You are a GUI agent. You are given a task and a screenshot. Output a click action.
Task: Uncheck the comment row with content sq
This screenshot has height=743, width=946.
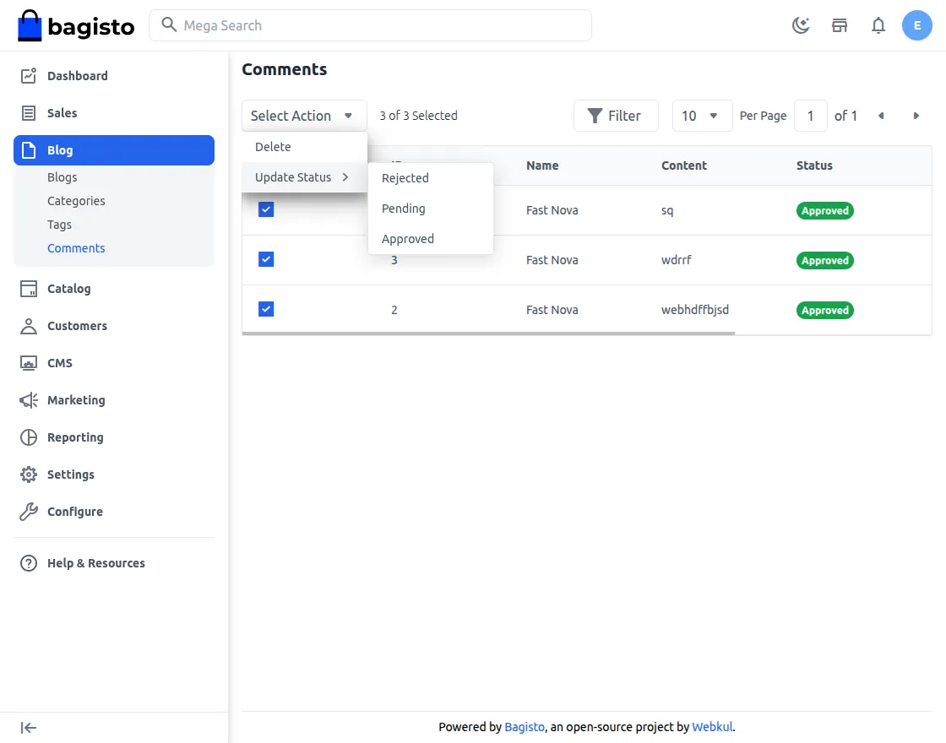(266, 209)
